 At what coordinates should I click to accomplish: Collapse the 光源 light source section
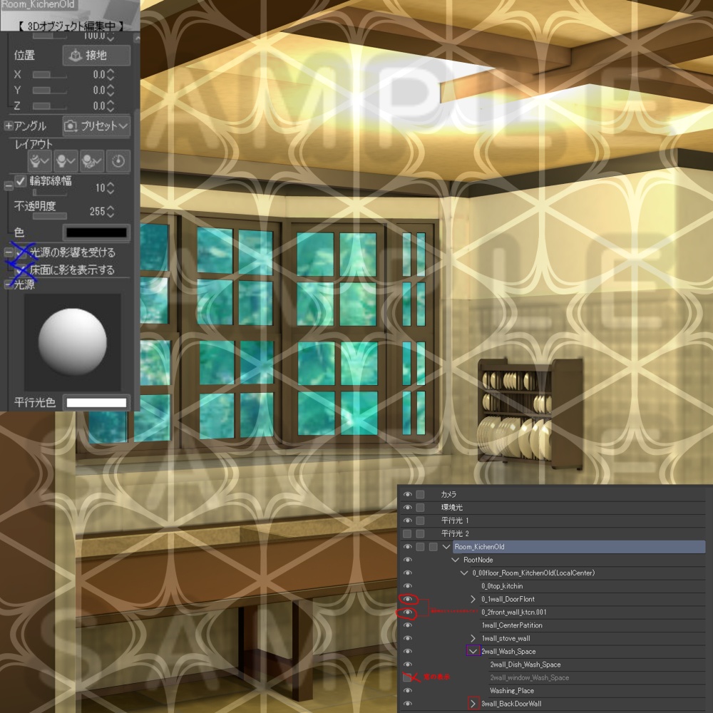(x=8, y=284)
